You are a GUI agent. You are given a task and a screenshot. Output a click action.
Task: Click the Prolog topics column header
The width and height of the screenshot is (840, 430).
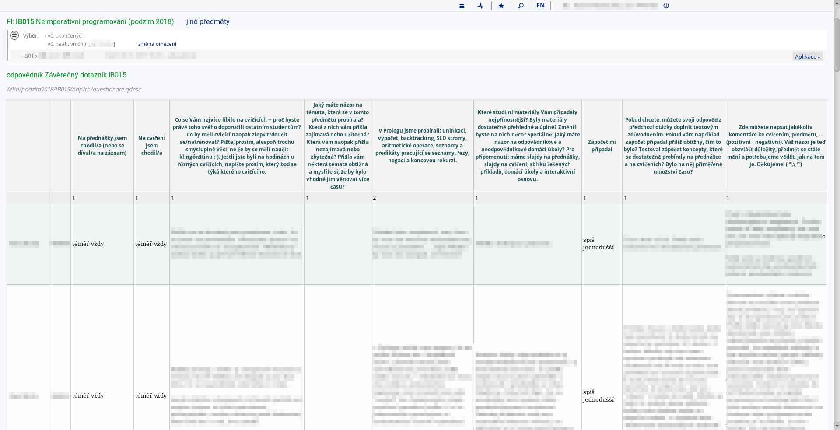tap(422, 146)
